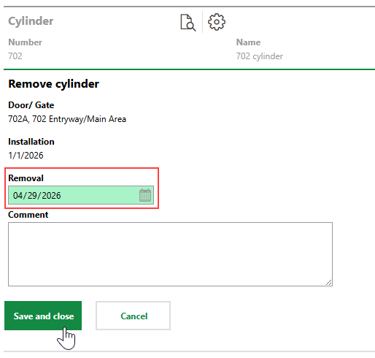Click the installation date 1/1/2026
This screenshot has height=358, width=375.
click(26, 156)
